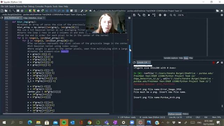Show next plot arrow

pyautogui.click(x=165, y=15)
